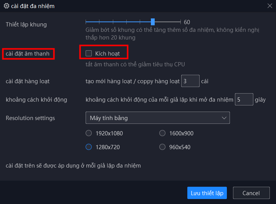Select the 1920x1080 resolution option
This screenshot has height=204, width=276.
(89, 133)
